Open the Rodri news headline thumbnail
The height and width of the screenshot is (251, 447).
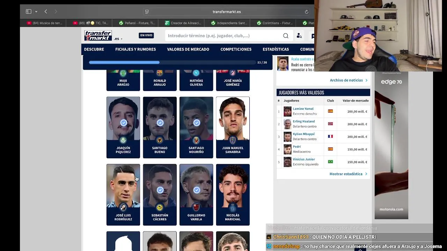(283, 64)
